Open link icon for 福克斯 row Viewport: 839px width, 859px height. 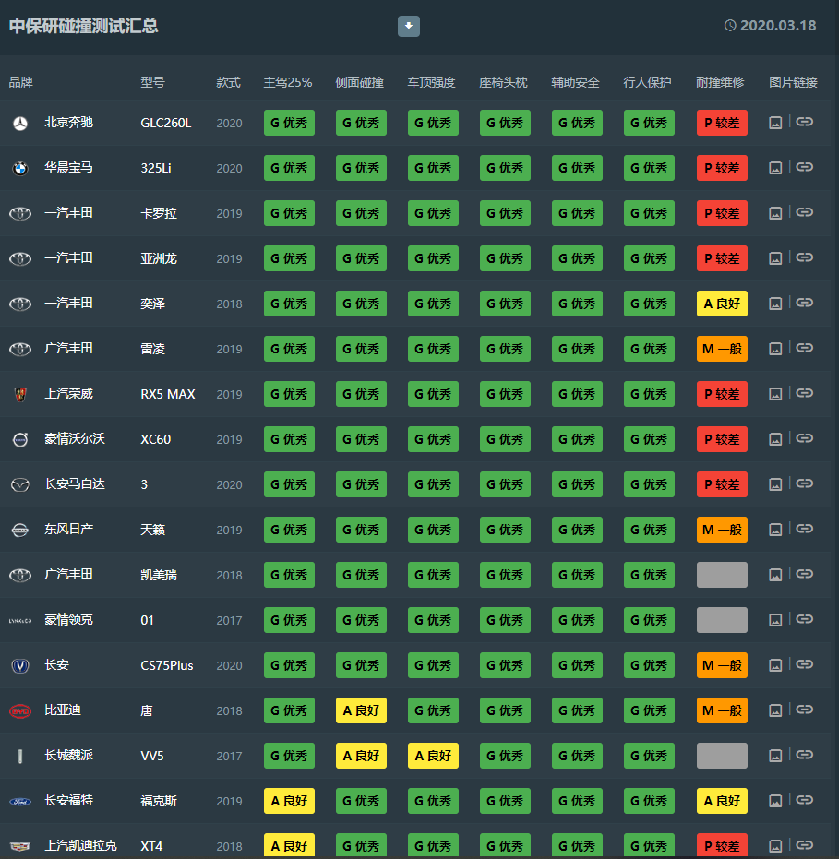coord(805,800)
